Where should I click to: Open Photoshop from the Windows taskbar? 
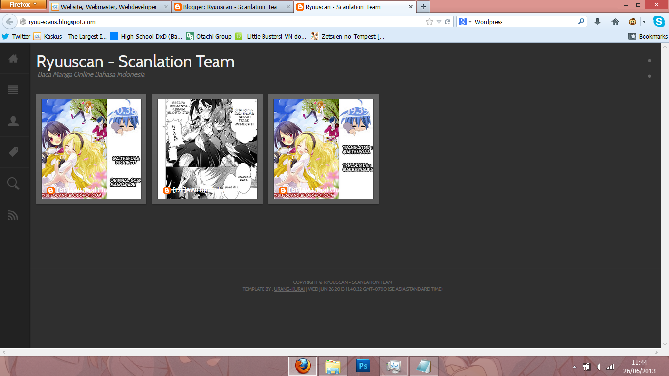tap(363, 366)
